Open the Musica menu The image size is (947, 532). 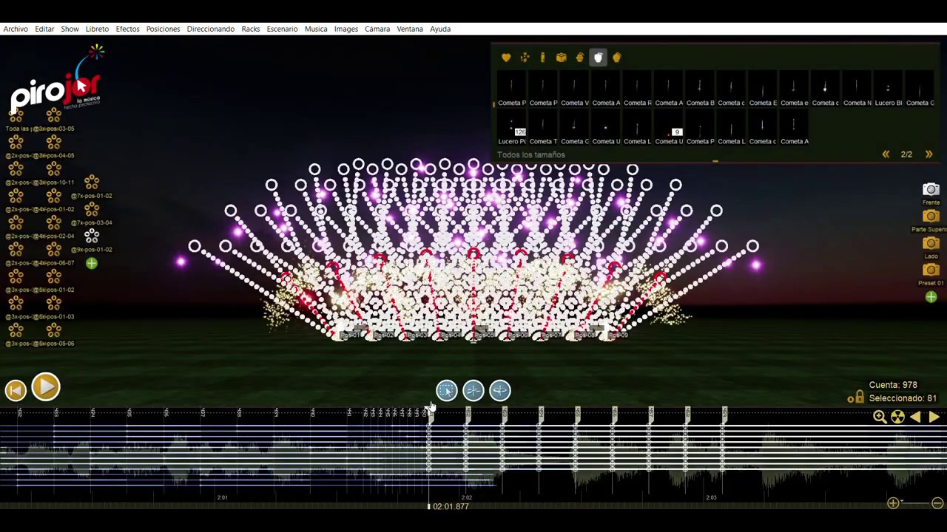click(x=316, y=29)
